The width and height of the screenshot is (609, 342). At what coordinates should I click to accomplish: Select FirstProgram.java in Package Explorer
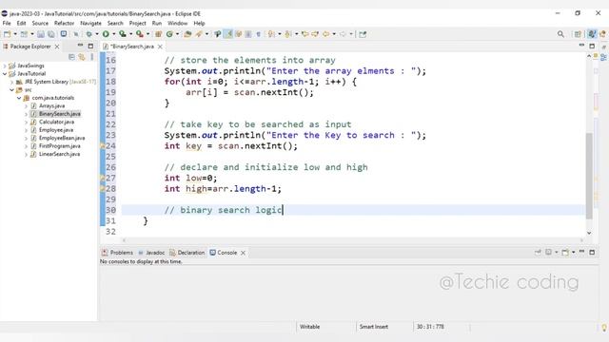point(59,146)
